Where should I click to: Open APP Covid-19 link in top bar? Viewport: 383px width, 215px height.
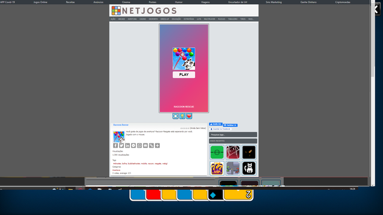7,2
